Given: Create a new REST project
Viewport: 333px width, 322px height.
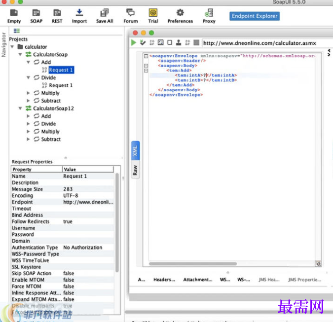Looking at the screenshot, I should pyautogui.click(x=57, y=16).
